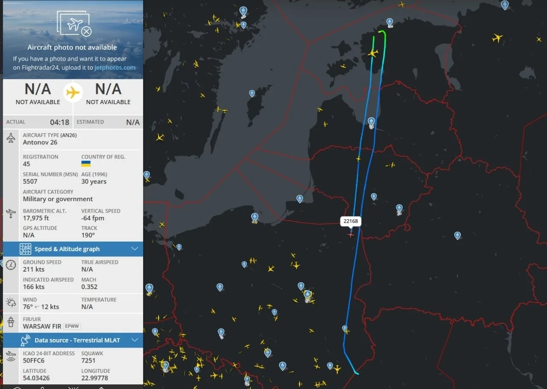
Task: Click the satellite dish icon beside ICAO address
Action: [x=11, y=356]
